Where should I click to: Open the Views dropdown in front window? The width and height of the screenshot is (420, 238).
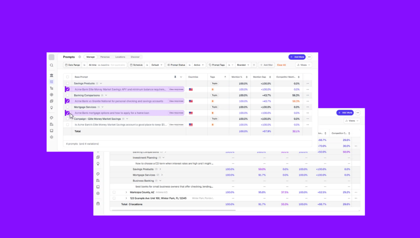click(x=303, y=65)
